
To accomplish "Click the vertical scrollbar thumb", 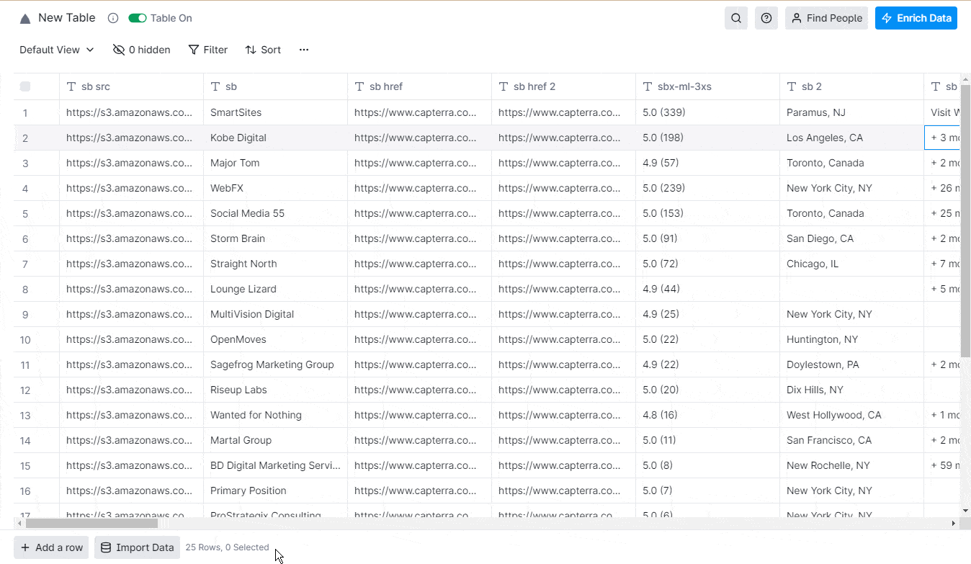I will [x=965, y=220].
